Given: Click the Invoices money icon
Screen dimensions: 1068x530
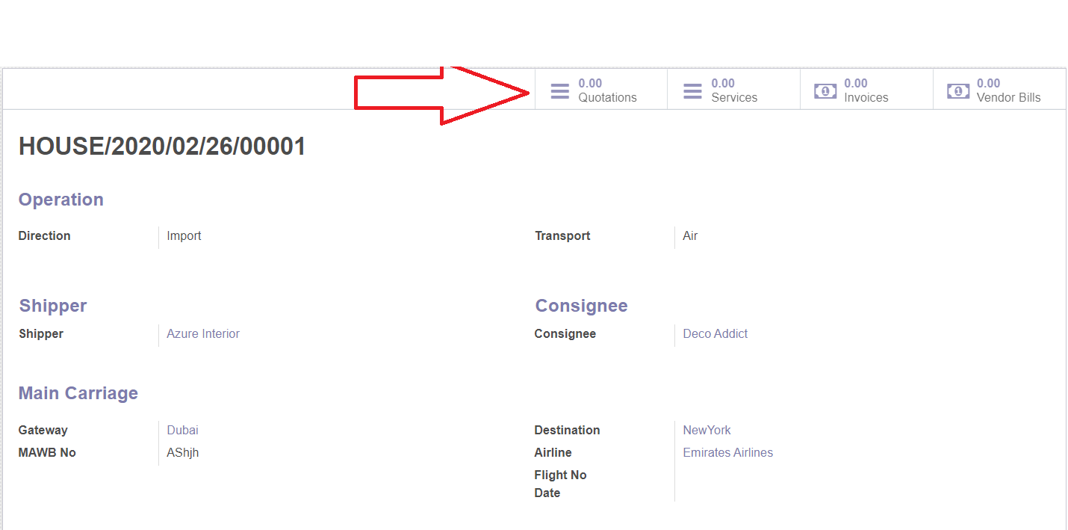Looking at the screenshot, I should click(825, 90).
